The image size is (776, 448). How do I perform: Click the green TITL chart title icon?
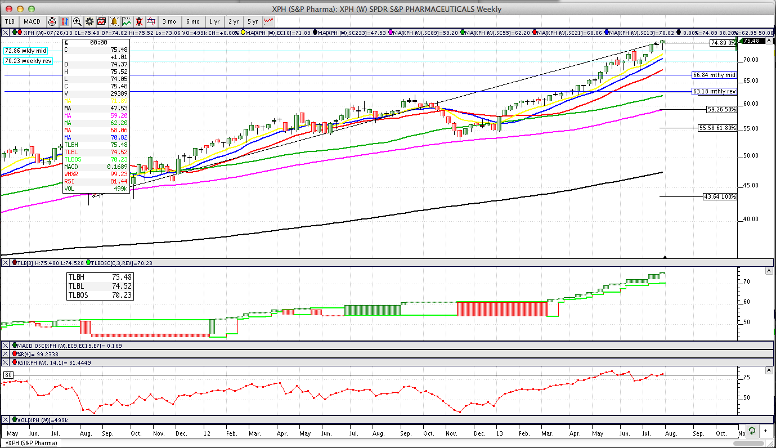[x=127, y=21]
